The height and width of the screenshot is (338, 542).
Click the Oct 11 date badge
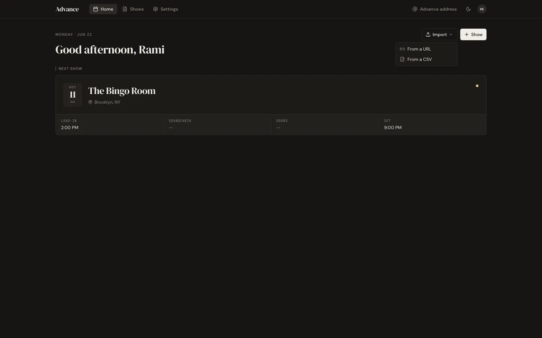[x=73, y=95]
